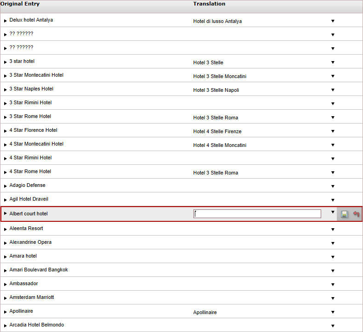The height and width of the screenshot is (332, 363).
Task: Open dropdown arrow for 3 Star Rimini Hotel
Action: point(333,104)
